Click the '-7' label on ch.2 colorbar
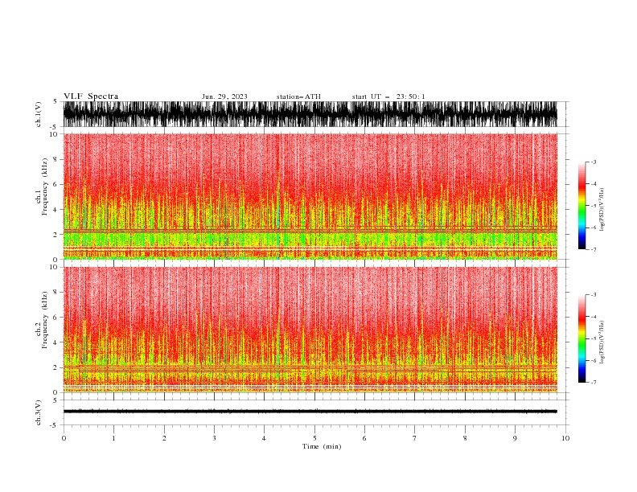The image size is (637, 492). tap(593, 382)
